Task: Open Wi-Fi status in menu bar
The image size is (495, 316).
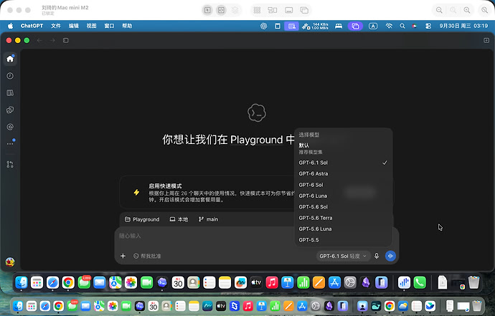Action: tap(389, 27)
